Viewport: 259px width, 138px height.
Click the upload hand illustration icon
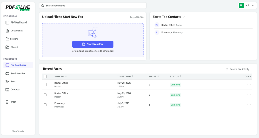click(x=93, y=33)
